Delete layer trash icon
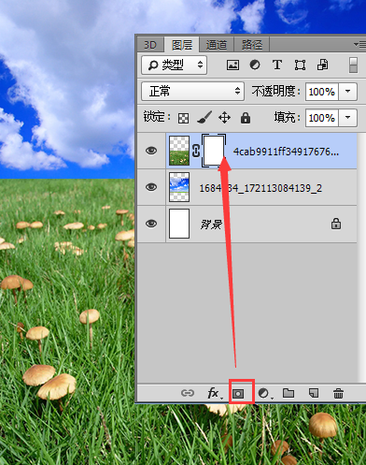This screenshot has height=465, width=366. pos(338,393)
